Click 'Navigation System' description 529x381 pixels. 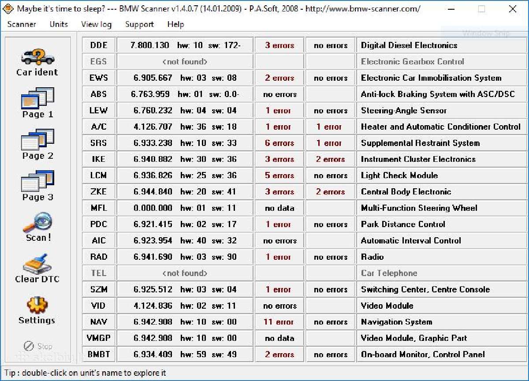pyautogui.click(x=396, y=322)
